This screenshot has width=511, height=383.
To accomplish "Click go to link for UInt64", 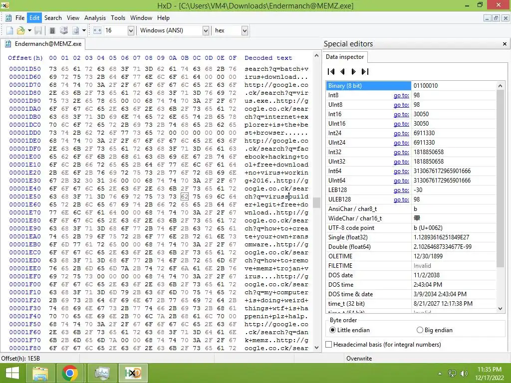I will pos(401,180).
